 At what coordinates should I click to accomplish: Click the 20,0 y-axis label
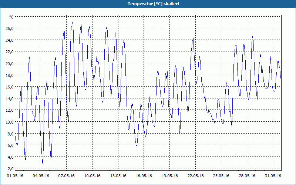click(10, 63)
